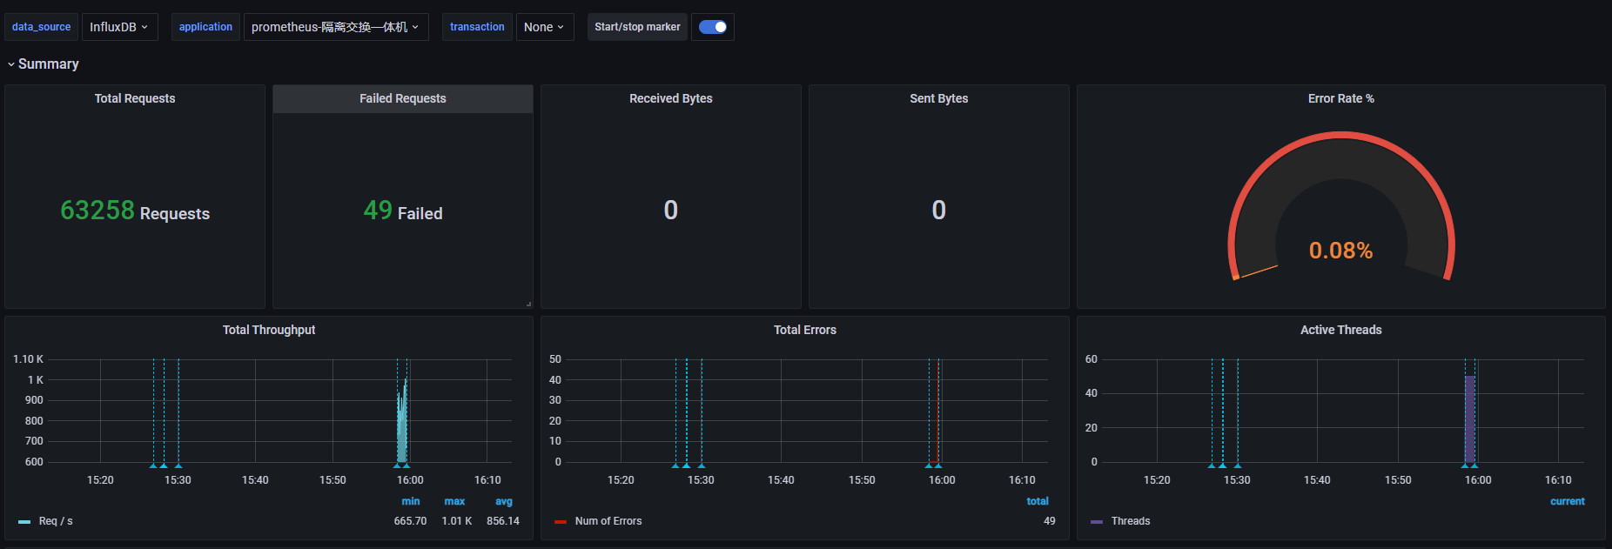Open the Received Bytes panel title menu
The height and width of the screenshot is (549, 1612).
pyautogui.click(x=671, y=98)
